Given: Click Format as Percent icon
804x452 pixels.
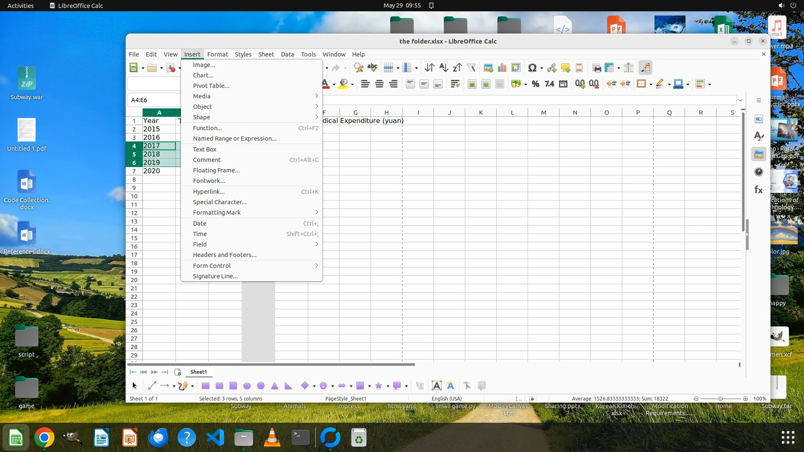Looking at the screenshot, I should 535,84.
